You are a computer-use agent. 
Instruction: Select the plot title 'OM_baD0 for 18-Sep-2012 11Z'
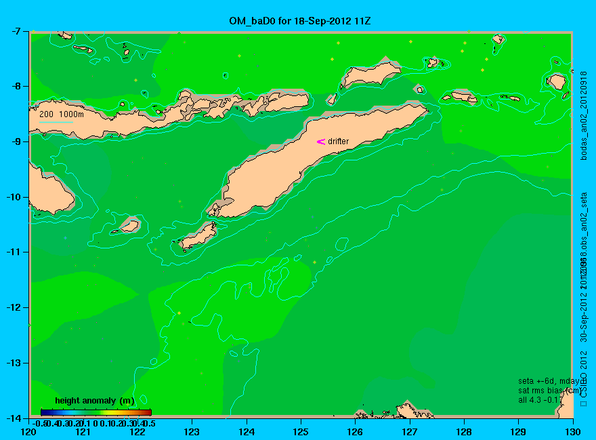point(299,21)
